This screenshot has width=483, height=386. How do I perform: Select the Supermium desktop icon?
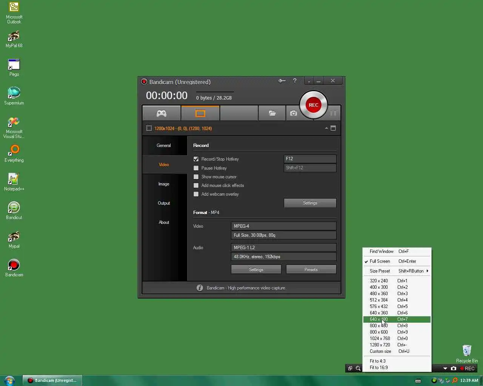click(14, 96)
